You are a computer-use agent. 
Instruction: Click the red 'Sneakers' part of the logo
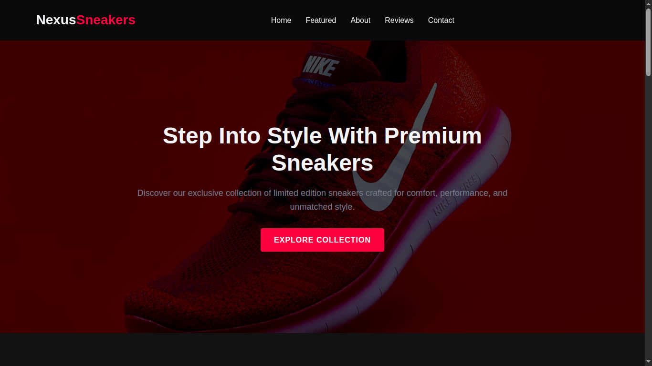106,20
